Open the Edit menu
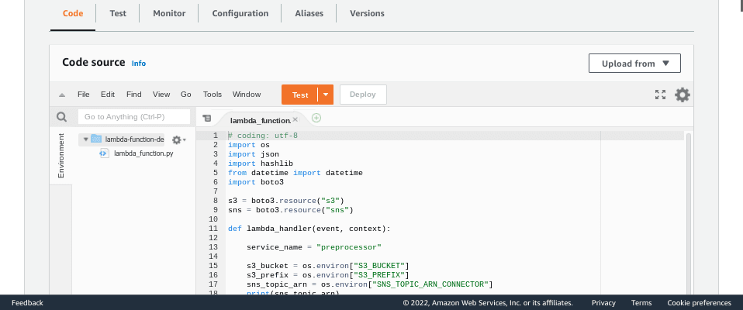This screenshot has width=743, height=310. [108, 95]
